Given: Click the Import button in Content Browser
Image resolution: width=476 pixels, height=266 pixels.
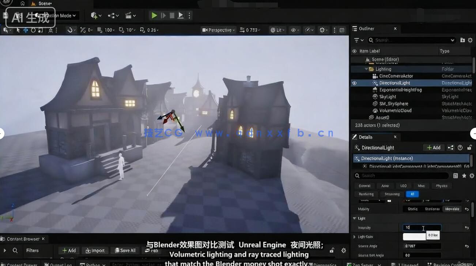Looking at the screenshot, I should (95, 251).
